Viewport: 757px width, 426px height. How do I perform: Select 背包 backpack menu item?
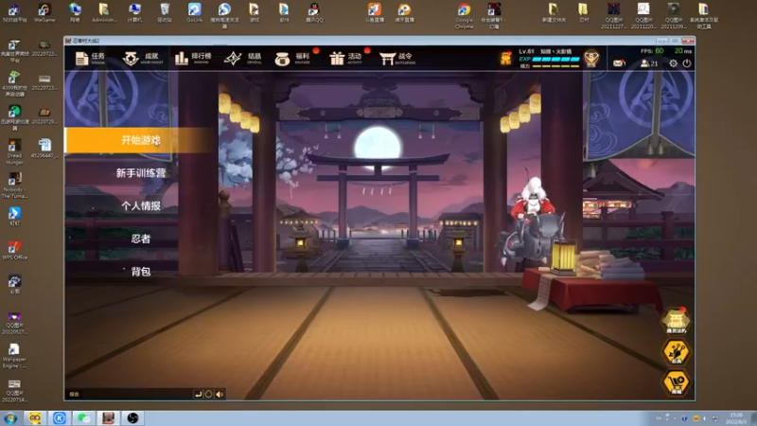point(140,272)
